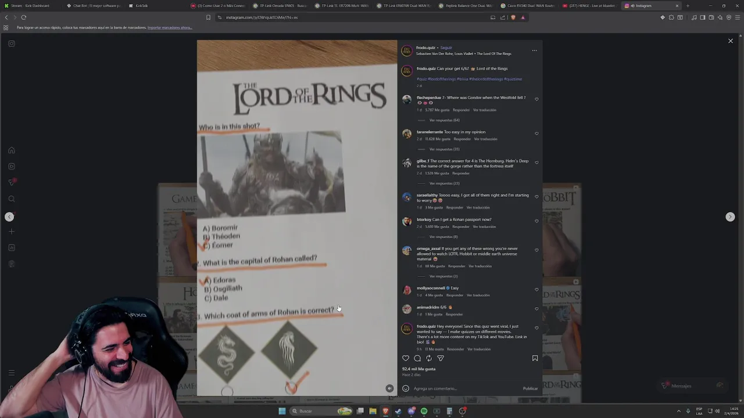744x418 pixels.
Task: Open the Windows Start menu
Action: pos(282,411)
